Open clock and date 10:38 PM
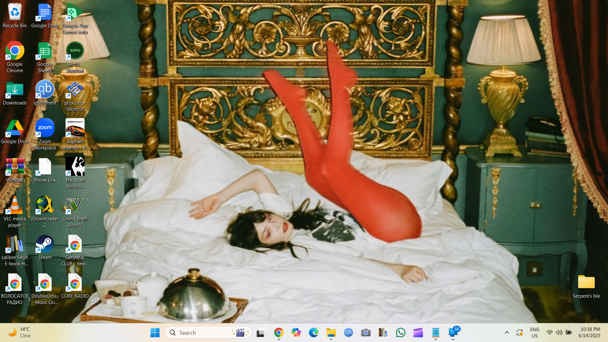The height and width of the screenshot is (342, 608). [589, 333]
